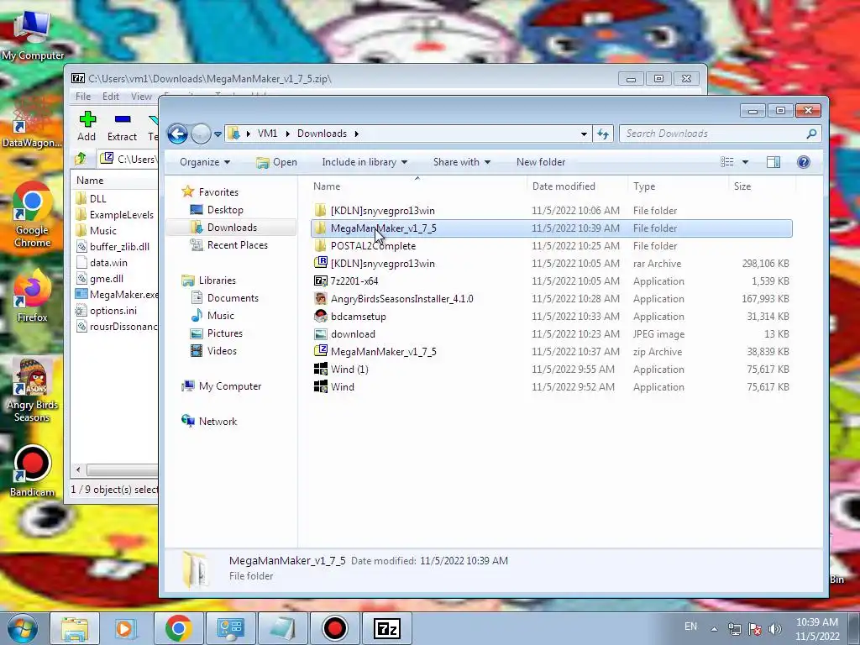Sort files by Date modified column
Screen dimensions: 860x645
point(577,186)
